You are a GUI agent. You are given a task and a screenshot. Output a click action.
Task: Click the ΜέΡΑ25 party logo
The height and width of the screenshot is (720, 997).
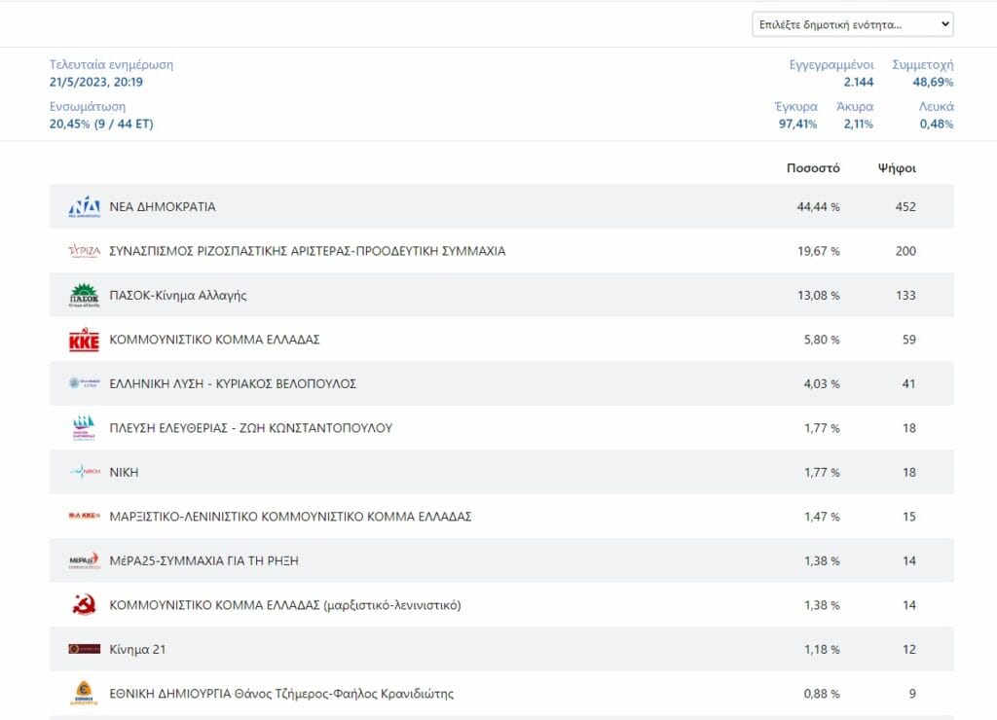pyautogui.click(x=85, y=560)
